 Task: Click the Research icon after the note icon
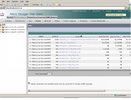click(60, 5)
